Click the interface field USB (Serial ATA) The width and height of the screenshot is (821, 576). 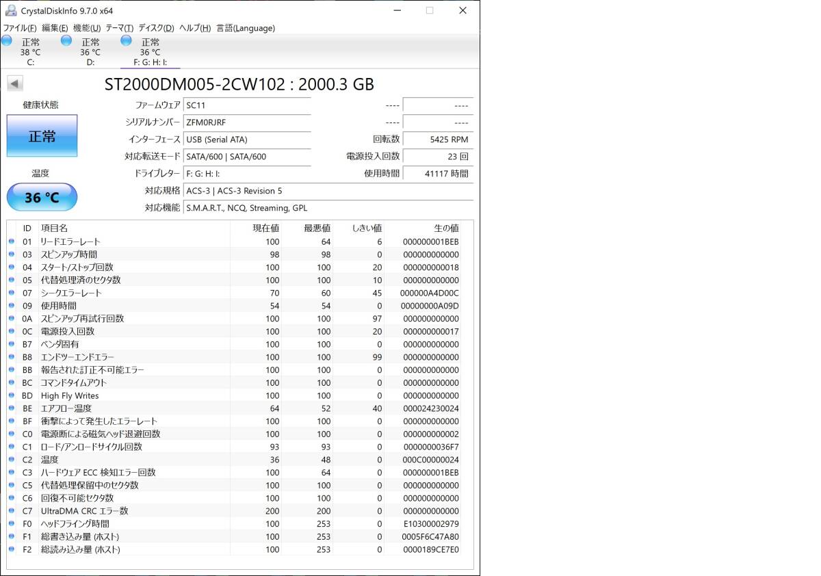[247, 139]
